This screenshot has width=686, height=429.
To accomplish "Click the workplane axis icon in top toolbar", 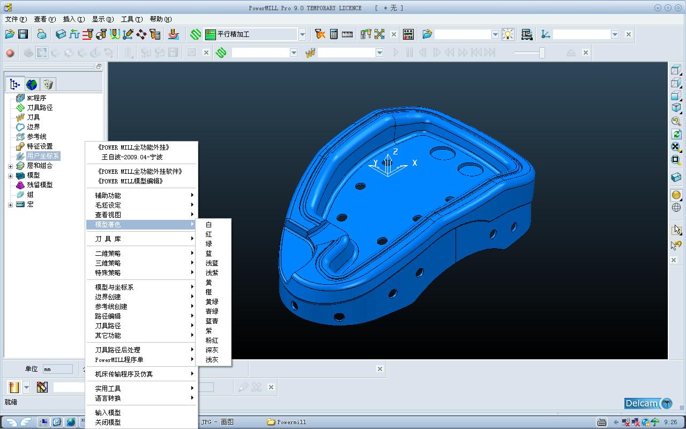I will [546, 34].
